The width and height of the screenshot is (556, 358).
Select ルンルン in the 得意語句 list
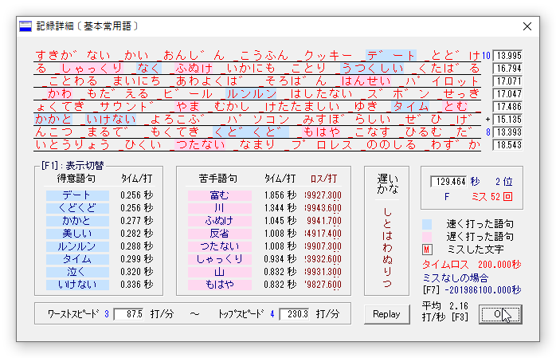pyautogui.click(x=77, y=246)
